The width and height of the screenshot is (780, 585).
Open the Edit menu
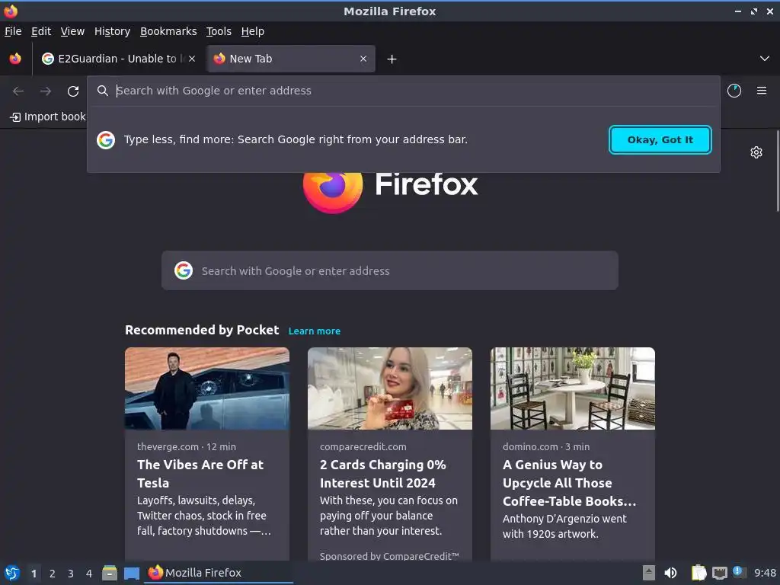click(x=41, y=31)
